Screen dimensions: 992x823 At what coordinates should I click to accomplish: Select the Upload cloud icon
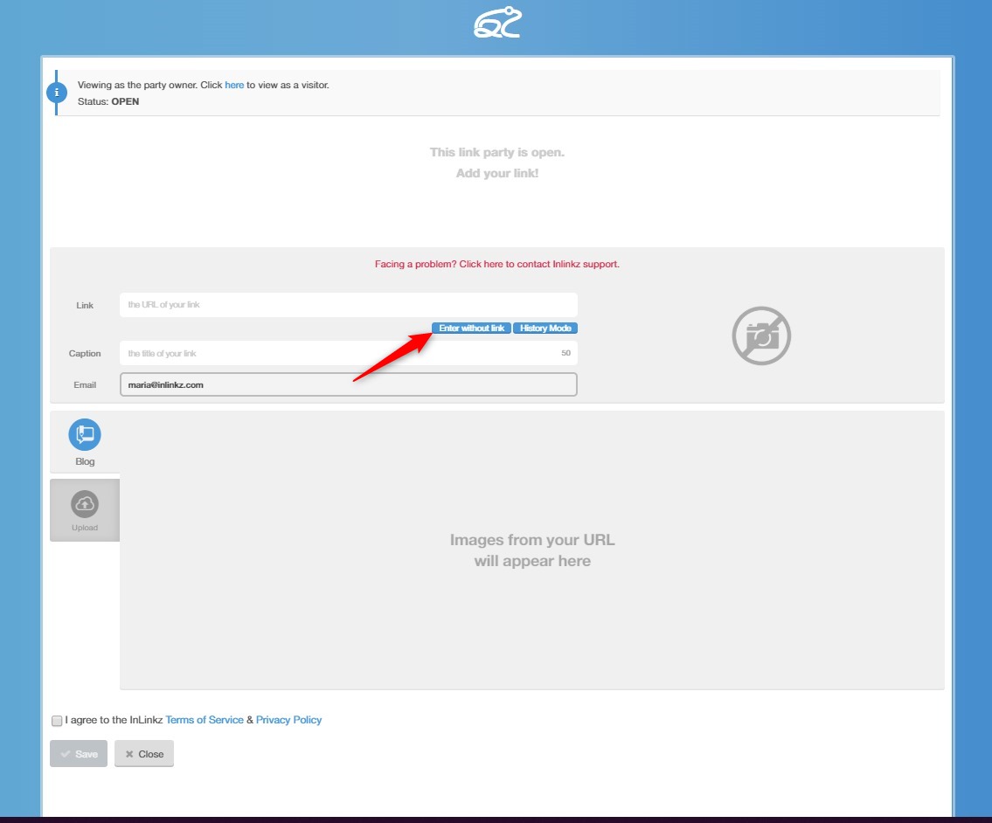click(x=85, y=504)
